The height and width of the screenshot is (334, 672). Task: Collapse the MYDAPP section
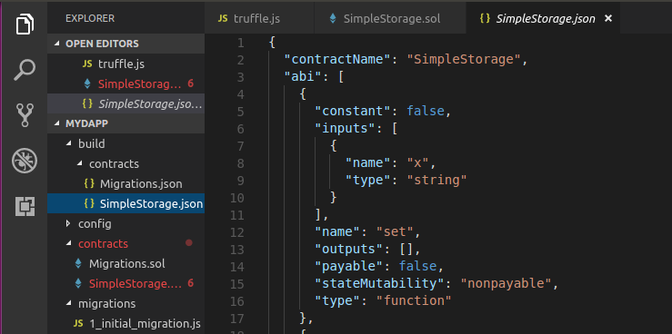click(x=125, y=123)
